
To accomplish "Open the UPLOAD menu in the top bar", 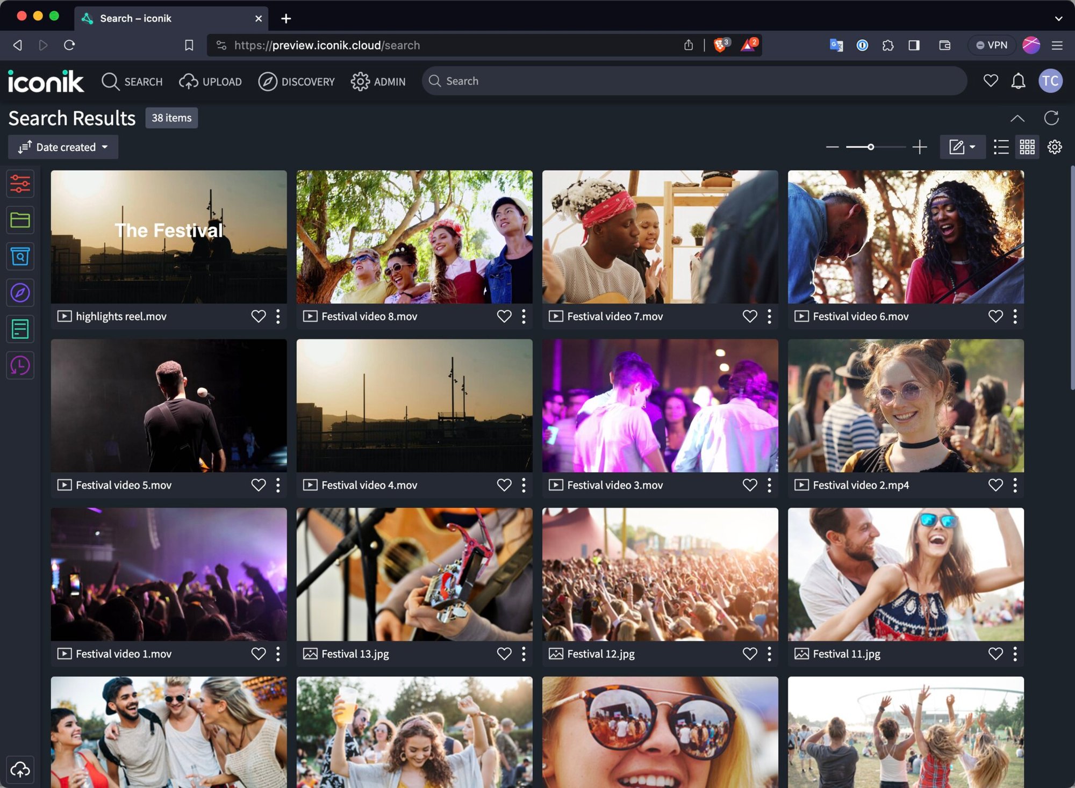I will point(210,81).
